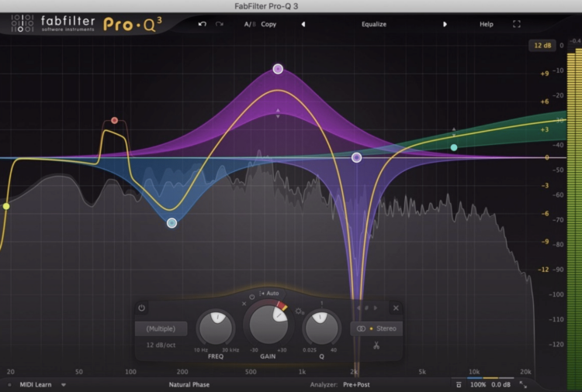The image size is (582, 392).
Task: Click the GAIN knob
Action: click(268, 325)
